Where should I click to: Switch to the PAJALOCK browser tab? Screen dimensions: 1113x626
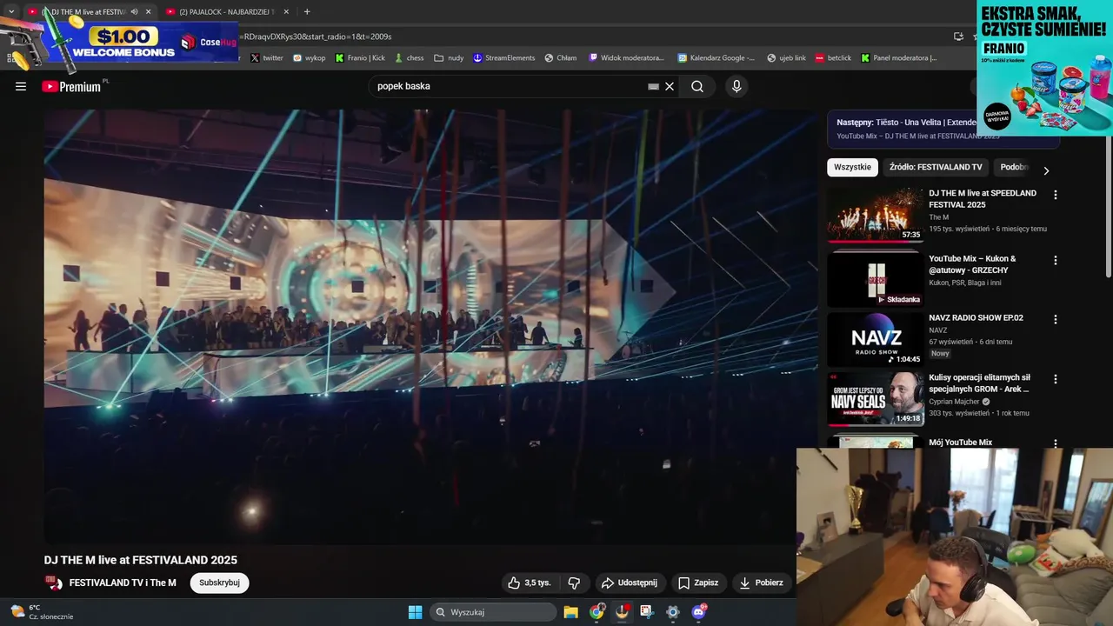coord(228,11)
